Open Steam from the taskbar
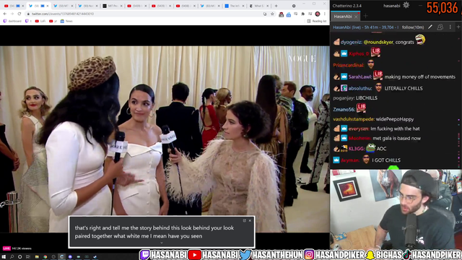The image size is (462, 260). tap(95, 257)
